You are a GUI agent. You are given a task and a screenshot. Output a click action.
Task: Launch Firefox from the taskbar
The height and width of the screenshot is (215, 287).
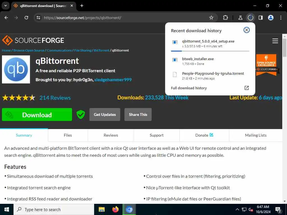(x=115, y=209)
